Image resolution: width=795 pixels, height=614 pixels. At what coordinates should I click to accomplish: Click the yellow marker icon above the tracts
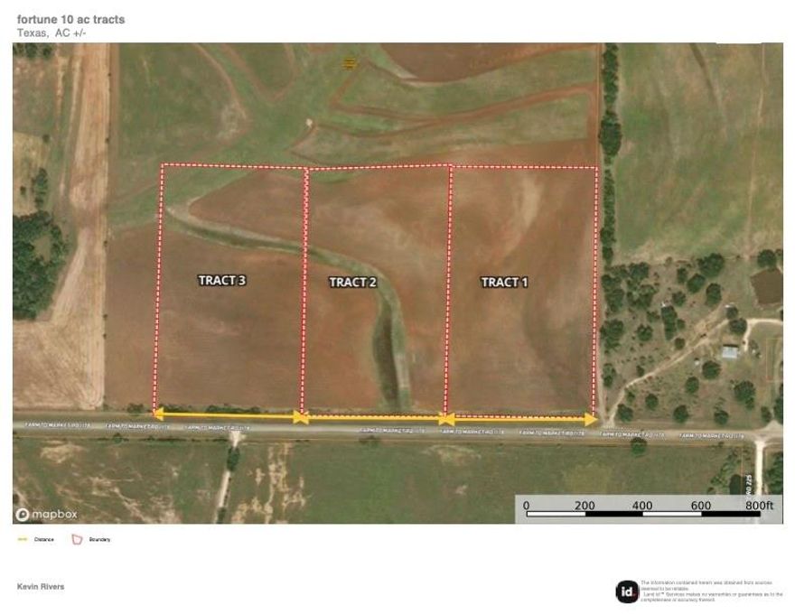(351, 61)
